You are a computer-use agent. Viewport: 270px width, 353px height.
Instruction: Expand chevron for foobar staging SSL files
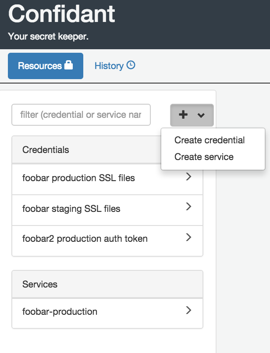click(188, 207)
